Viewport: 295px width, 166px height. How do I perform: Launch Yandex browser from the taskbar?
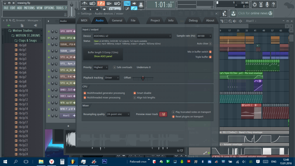click(52, 162)
